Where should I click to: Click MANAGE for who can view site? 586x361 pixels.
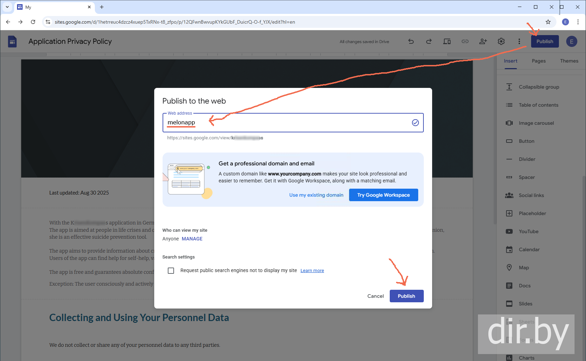click(192, 239)
